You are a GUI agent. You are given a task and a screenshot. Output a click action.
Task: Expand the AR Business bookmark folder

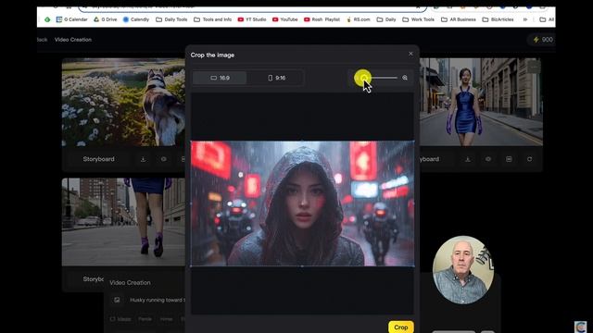tap(459, 19)
